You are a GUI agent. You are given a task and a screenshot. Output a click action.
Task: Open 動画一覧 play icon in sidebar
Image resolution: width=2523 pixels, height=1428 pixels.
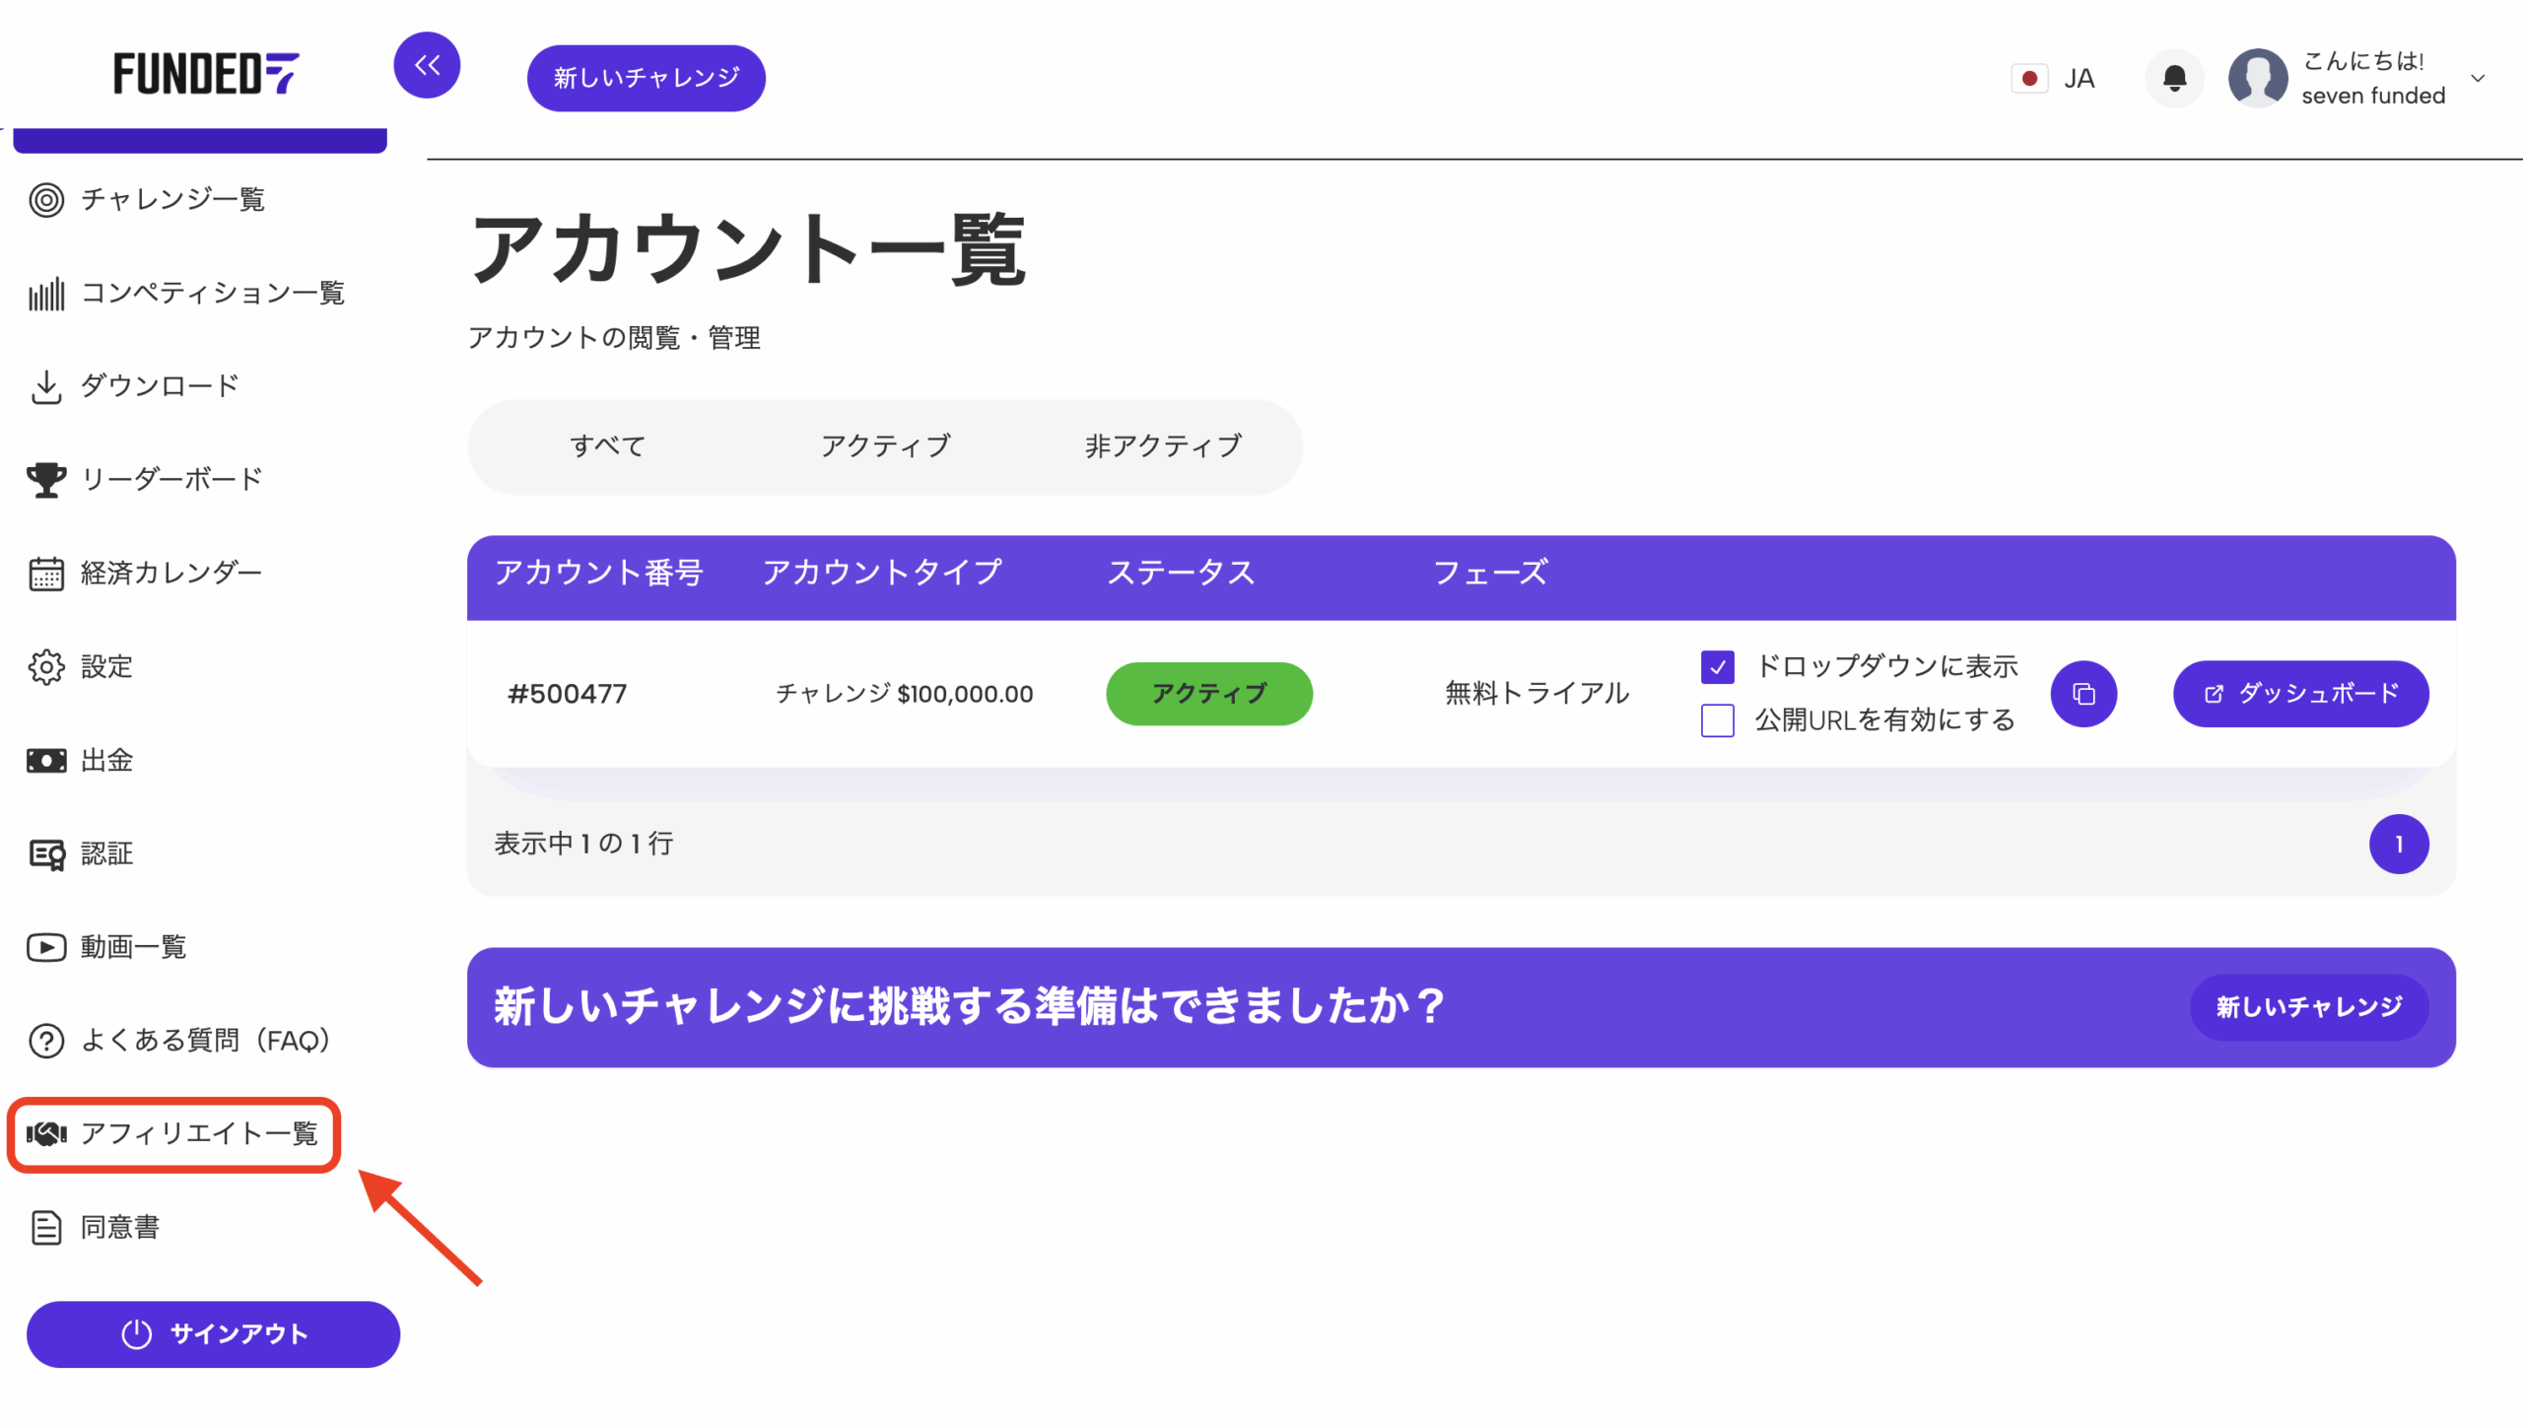click(x=45, y=947)
